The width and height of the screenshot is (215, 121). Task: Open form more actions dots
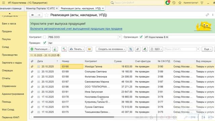[213, 15]
